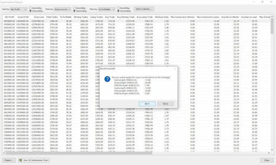This screenshot has height=165, width=276.
Task: Click the scroll-down arrow of the vertical scrollbar
Action: pyautogui.click(x=272, y=150)
